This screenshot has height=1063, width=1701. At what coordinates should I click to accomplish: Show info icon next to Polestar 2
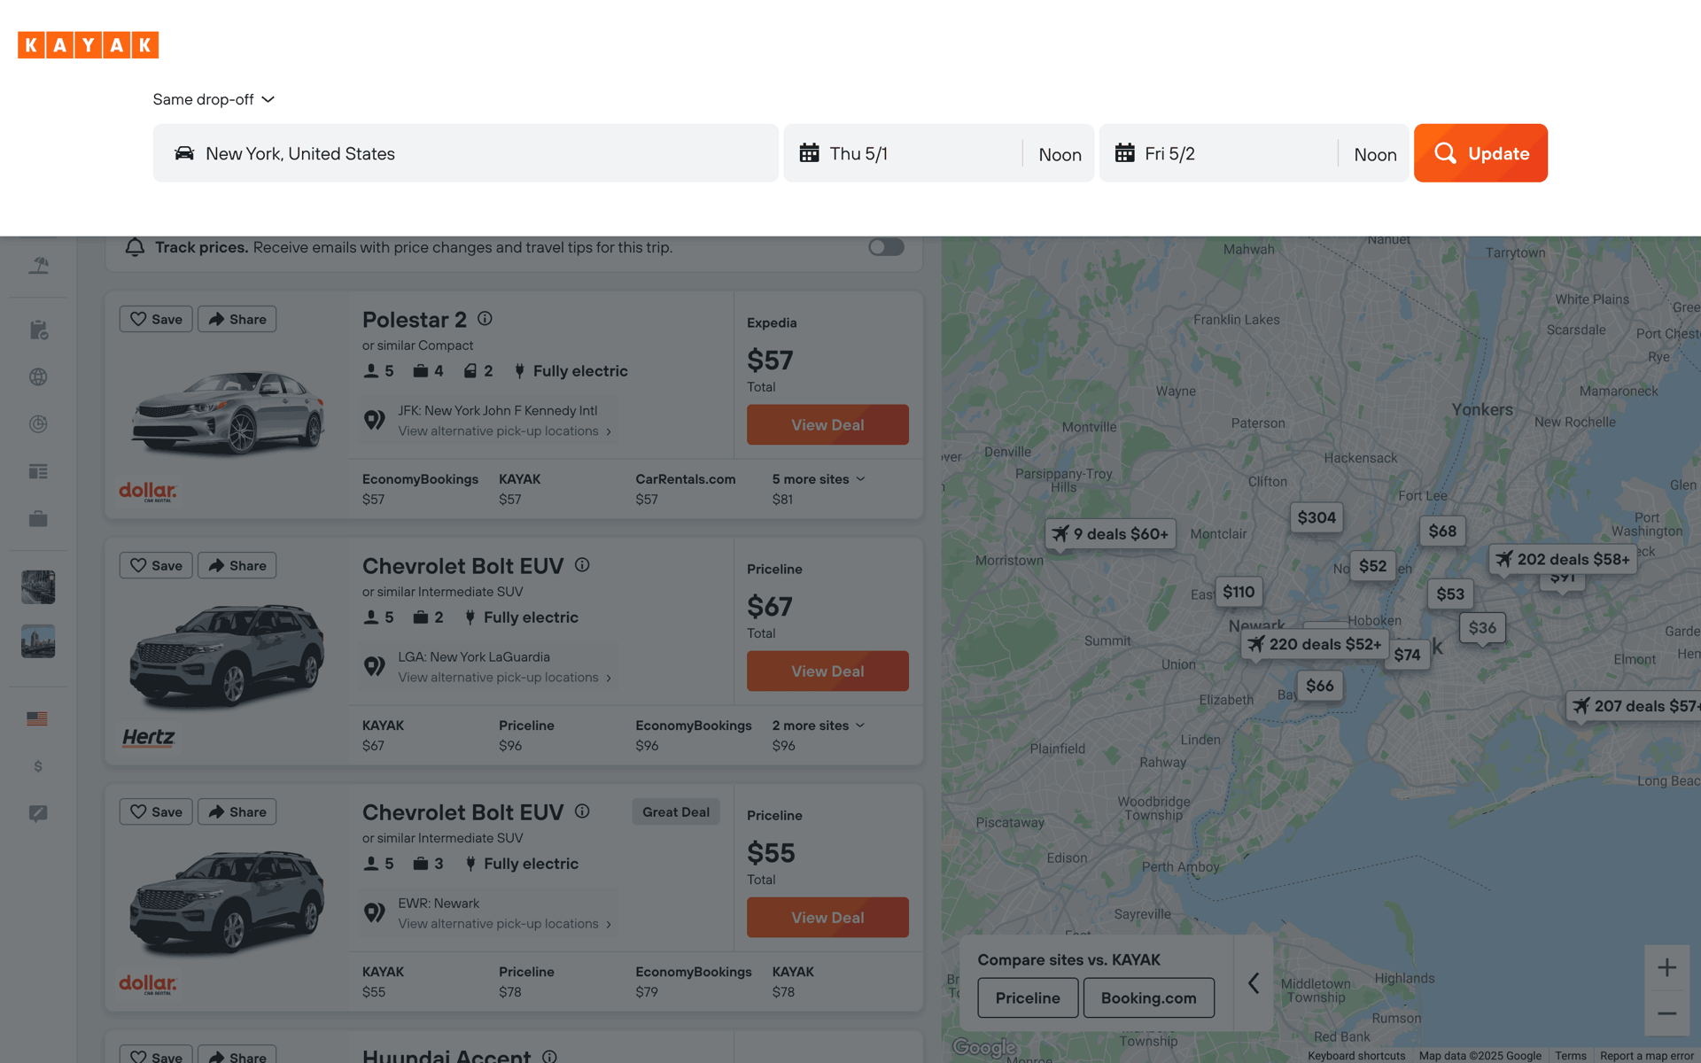coord(485,318)
